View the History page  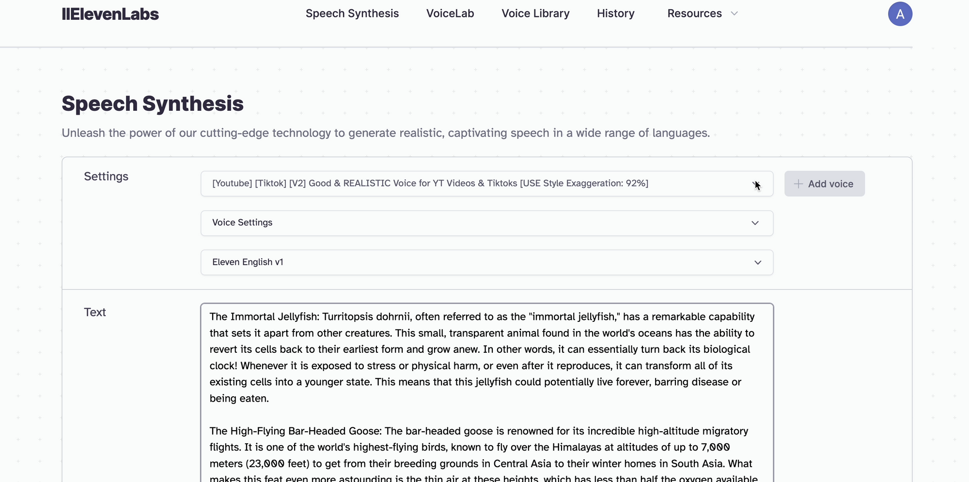pyautogui.click(x=616, y=14)
